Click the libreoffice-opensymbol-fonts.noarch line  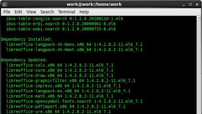tap(74, 101)
